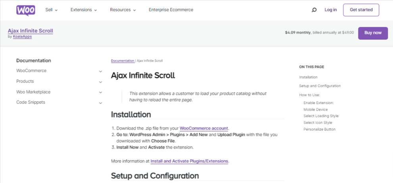Expand the Code Snippets sidebar chevron
This screenshot has height=183, width=393.
(100, 103)
